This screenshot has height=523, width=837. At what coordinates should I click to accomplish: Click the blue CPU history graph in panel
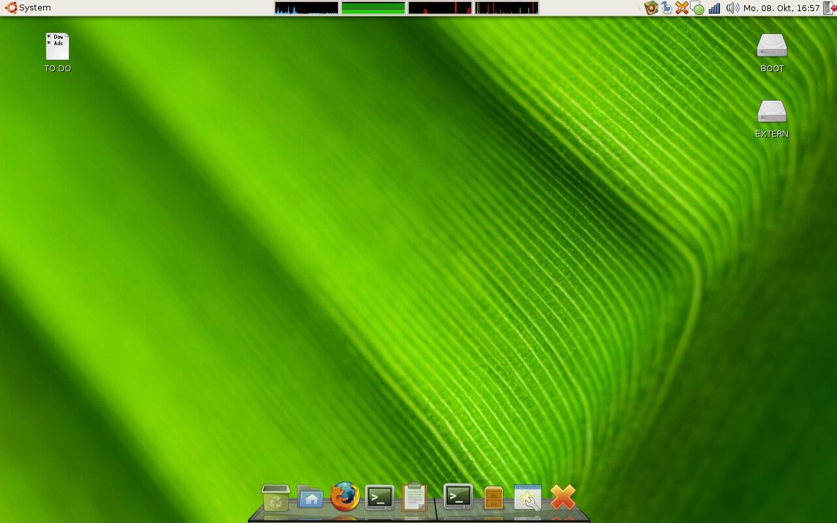click(307, 8)
